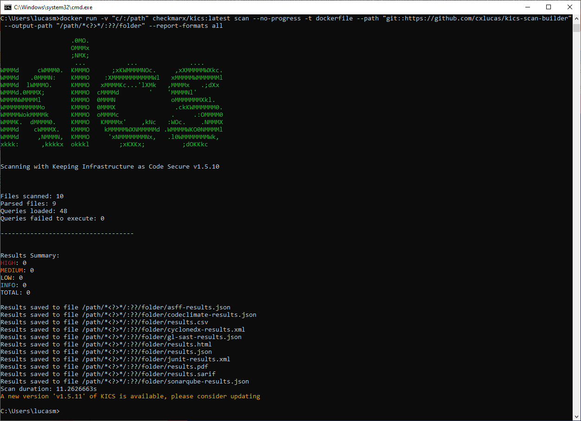Click the results.pdf saved line
This screenshot has height=421, width=581.
(104, 367)
